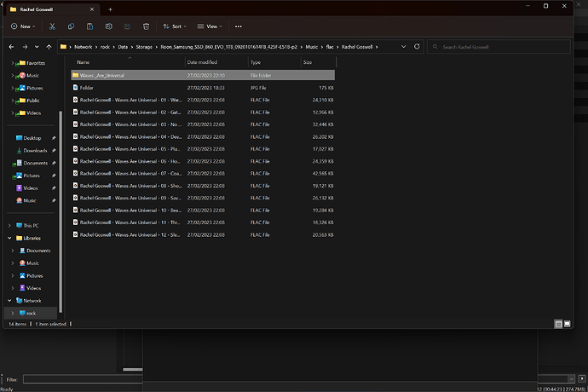This screenshot has height=392, width=588.
Task: Expand the This PC tree node
Action: pos(12,226)
